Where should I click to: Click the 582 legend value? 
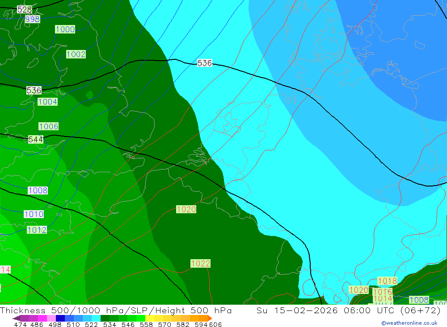(x=183, y=324)
